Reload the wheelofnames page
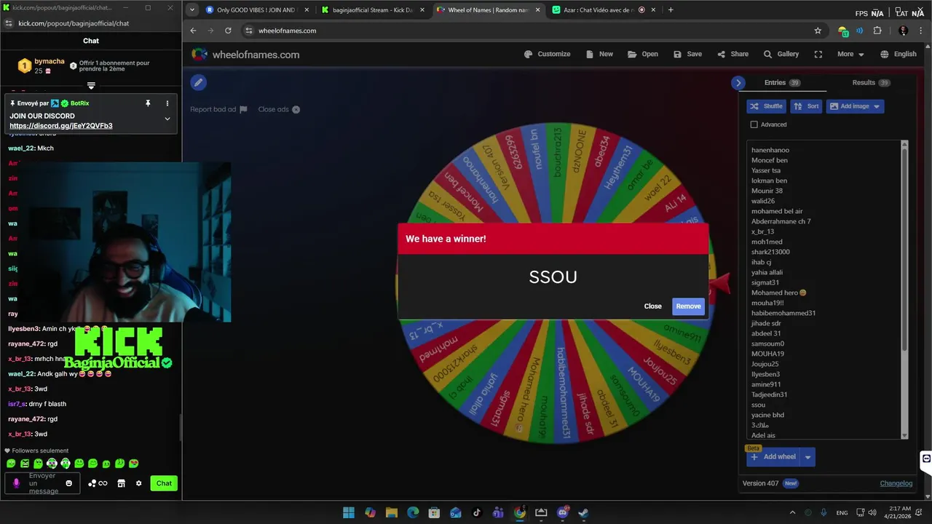Image resolution: width=932 pixels, height=524 pixels. pos(228,31)
